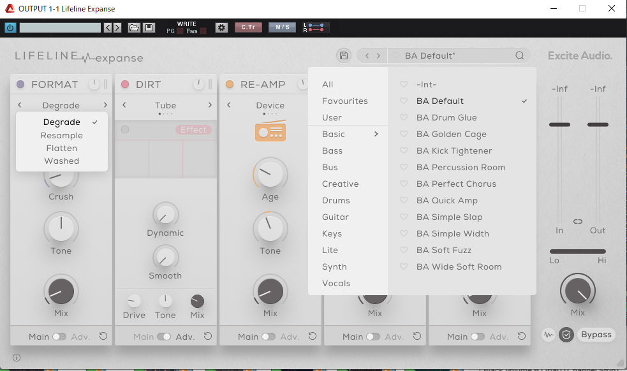This screenshot has height=371, width=627.
Task: Click the Lo/Hi filter range slider
Action: coord(578,251)
